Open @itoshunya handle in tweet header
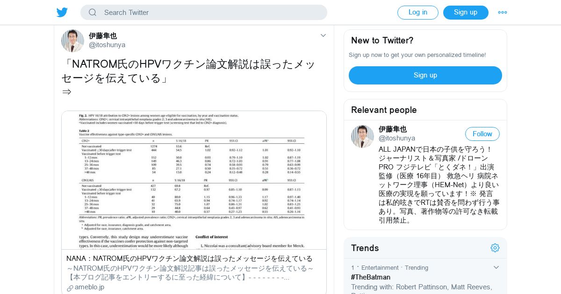Viewport: 561px width, 294px height. [x=107, y=45]
